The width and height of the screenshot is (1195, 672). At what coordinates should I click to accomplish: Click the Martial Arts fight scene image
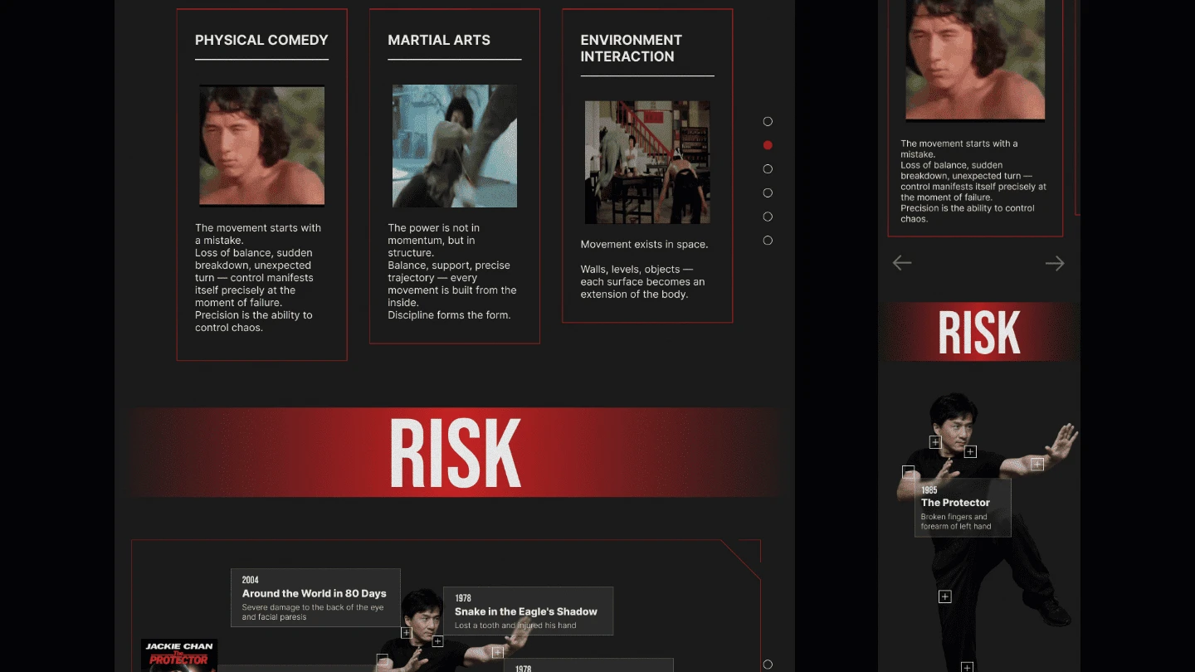click(x=454, y=145)
